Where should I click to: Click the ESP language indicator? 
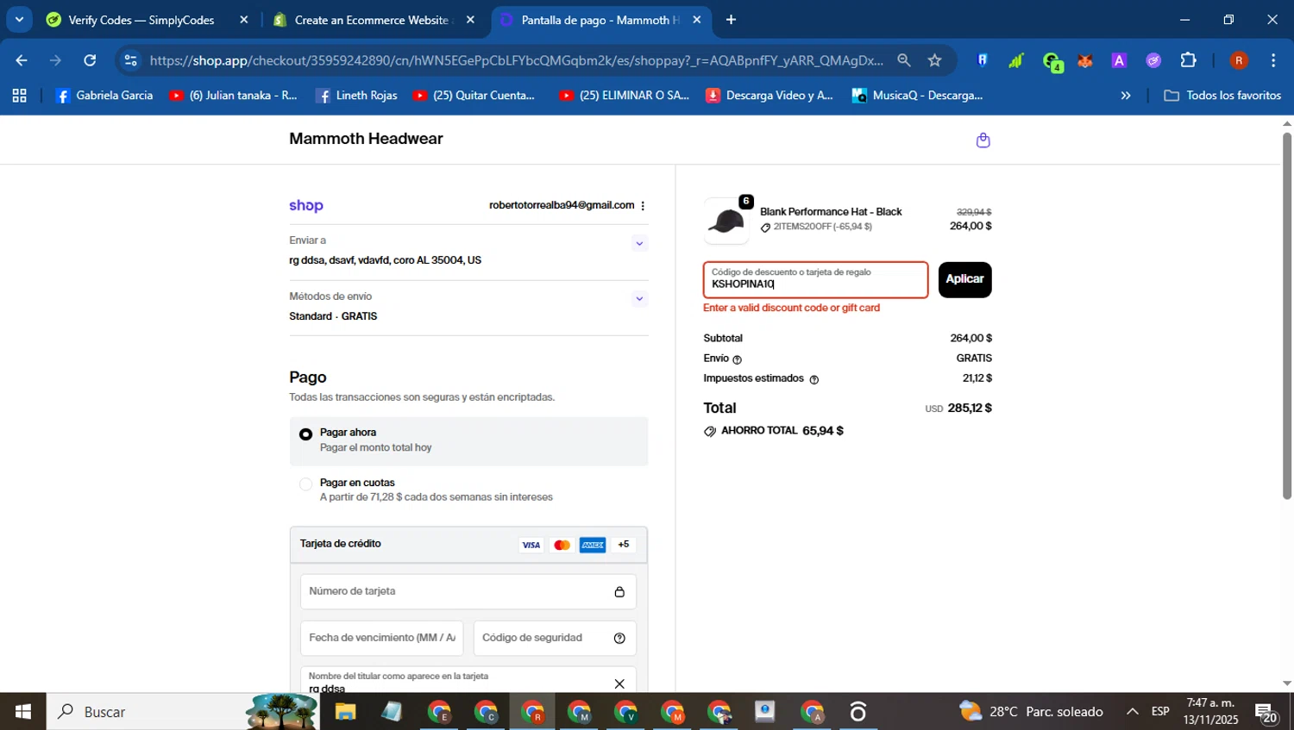click(1160, 712)
